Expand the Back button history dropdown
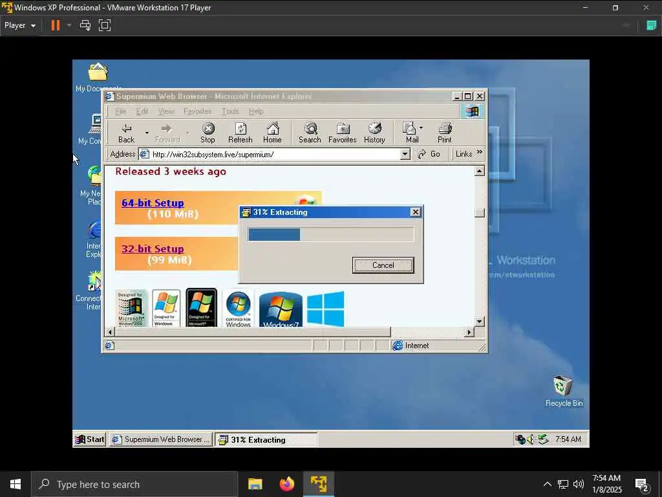662x497 pixels. [147, 133]
